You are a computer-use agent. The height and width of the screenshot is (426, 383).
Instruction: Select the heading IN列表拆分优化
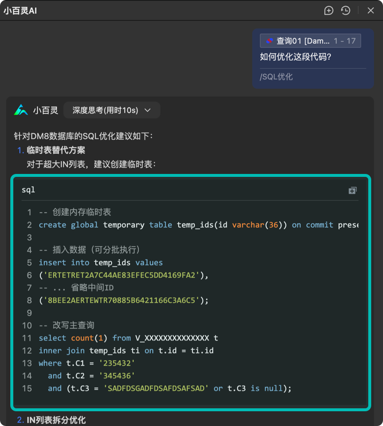[x=56, y=420]
